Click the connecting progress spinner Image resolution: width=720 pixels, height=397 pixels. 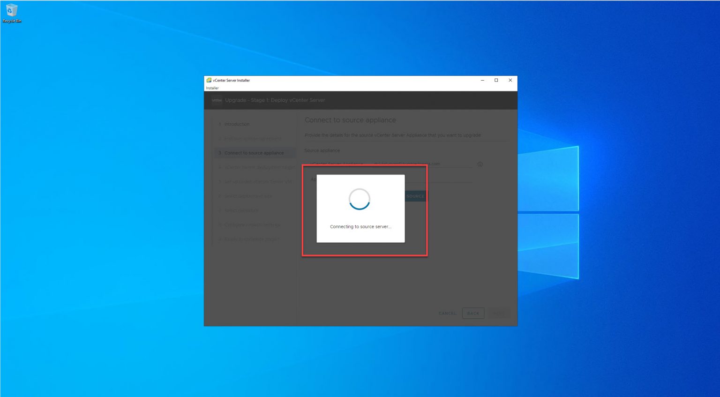(360, 199)
